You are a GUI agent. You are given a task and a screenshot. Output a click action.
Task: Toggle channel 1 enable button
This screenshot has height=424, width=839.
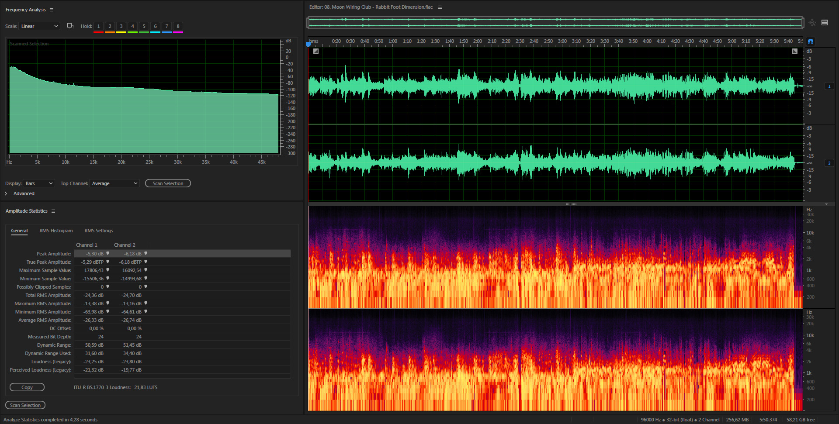pos(829,86)
